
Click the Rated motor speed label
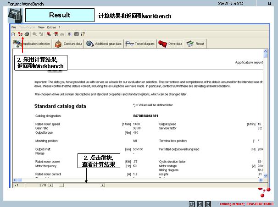point(48,124)
